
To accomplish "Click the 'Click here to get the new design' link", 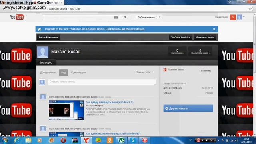I will [x=125, y=29].
